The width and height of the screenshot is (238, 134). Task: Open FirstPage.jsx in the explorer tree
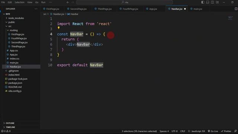tap(21, 34)
